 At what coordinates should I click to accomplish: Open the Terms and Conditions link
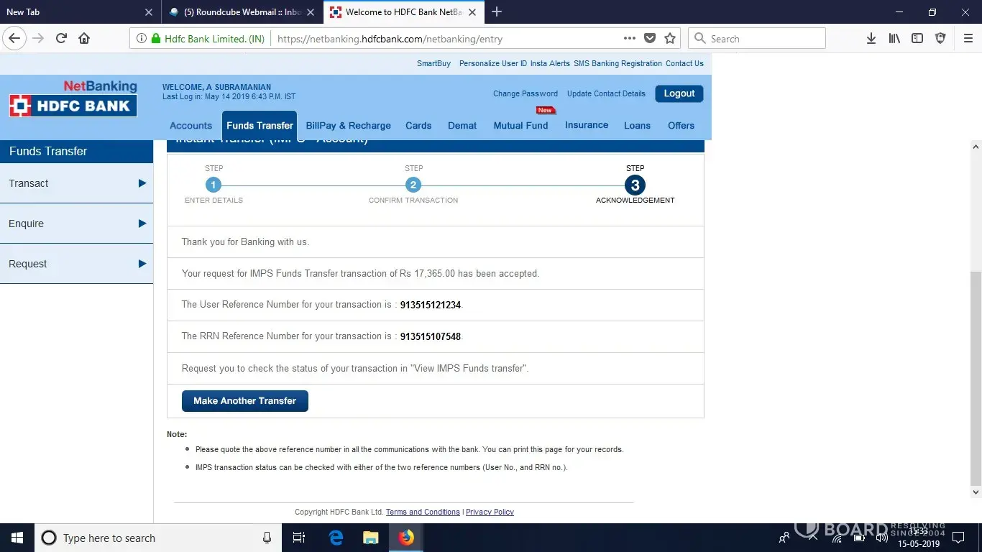[423, 512]
